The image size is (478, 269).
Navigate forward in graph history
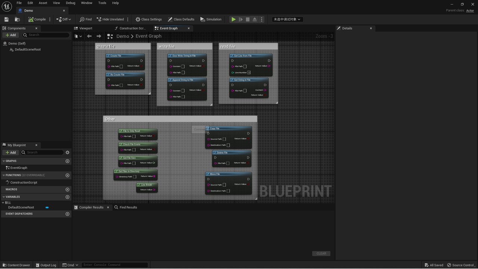pyautogui.click(x=99, y=36)
